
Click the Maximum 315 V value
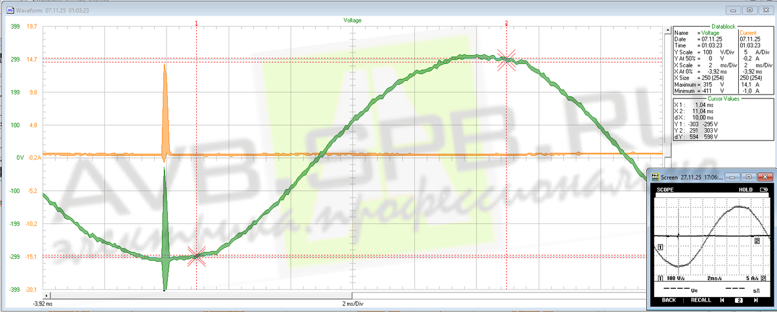714,85
